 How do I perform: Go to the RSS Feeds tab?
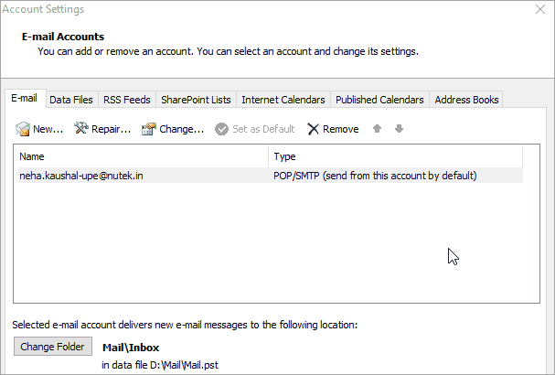point(126,100)
